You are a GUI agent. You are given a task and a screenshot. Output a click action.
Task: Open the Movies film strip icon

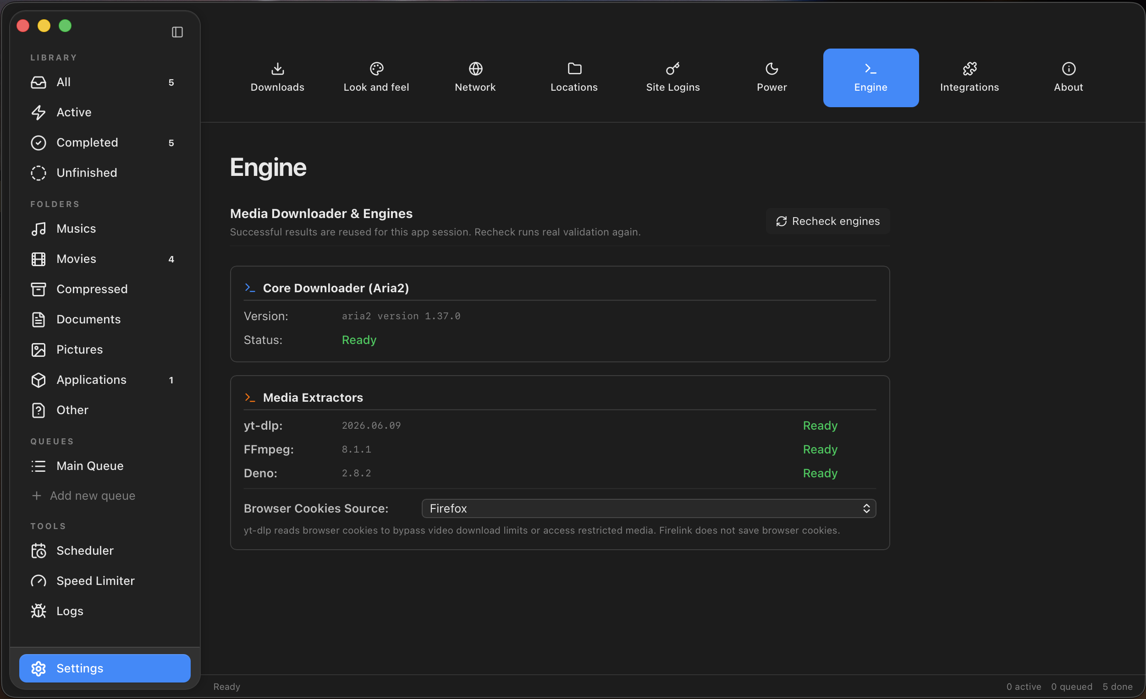pos(39,259)
